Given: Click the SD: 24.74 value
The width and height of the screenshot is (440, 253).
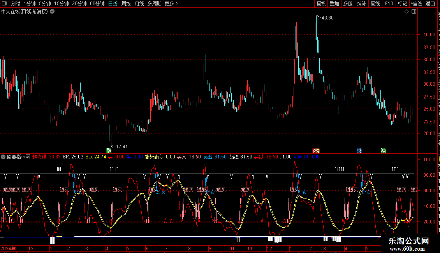Looking at the screenshot, I should [96, 157].
